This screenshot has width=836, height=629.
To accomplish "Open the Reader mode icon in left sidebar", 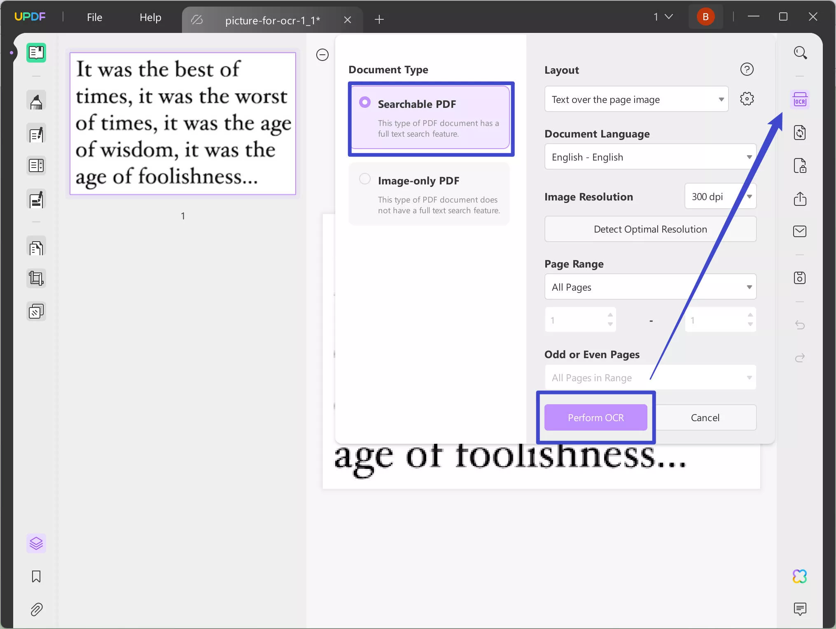I will pyautogui.click(x=36, y=53).
